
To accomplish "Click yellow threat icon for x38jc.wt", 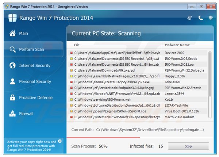I will pyautogui.click(x=72, y=59).
